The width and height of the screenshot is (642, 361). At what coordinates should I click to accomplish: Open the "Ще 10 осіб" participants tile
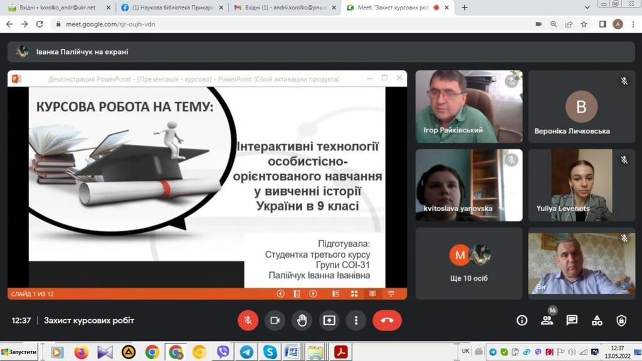(x=469, y=263)
